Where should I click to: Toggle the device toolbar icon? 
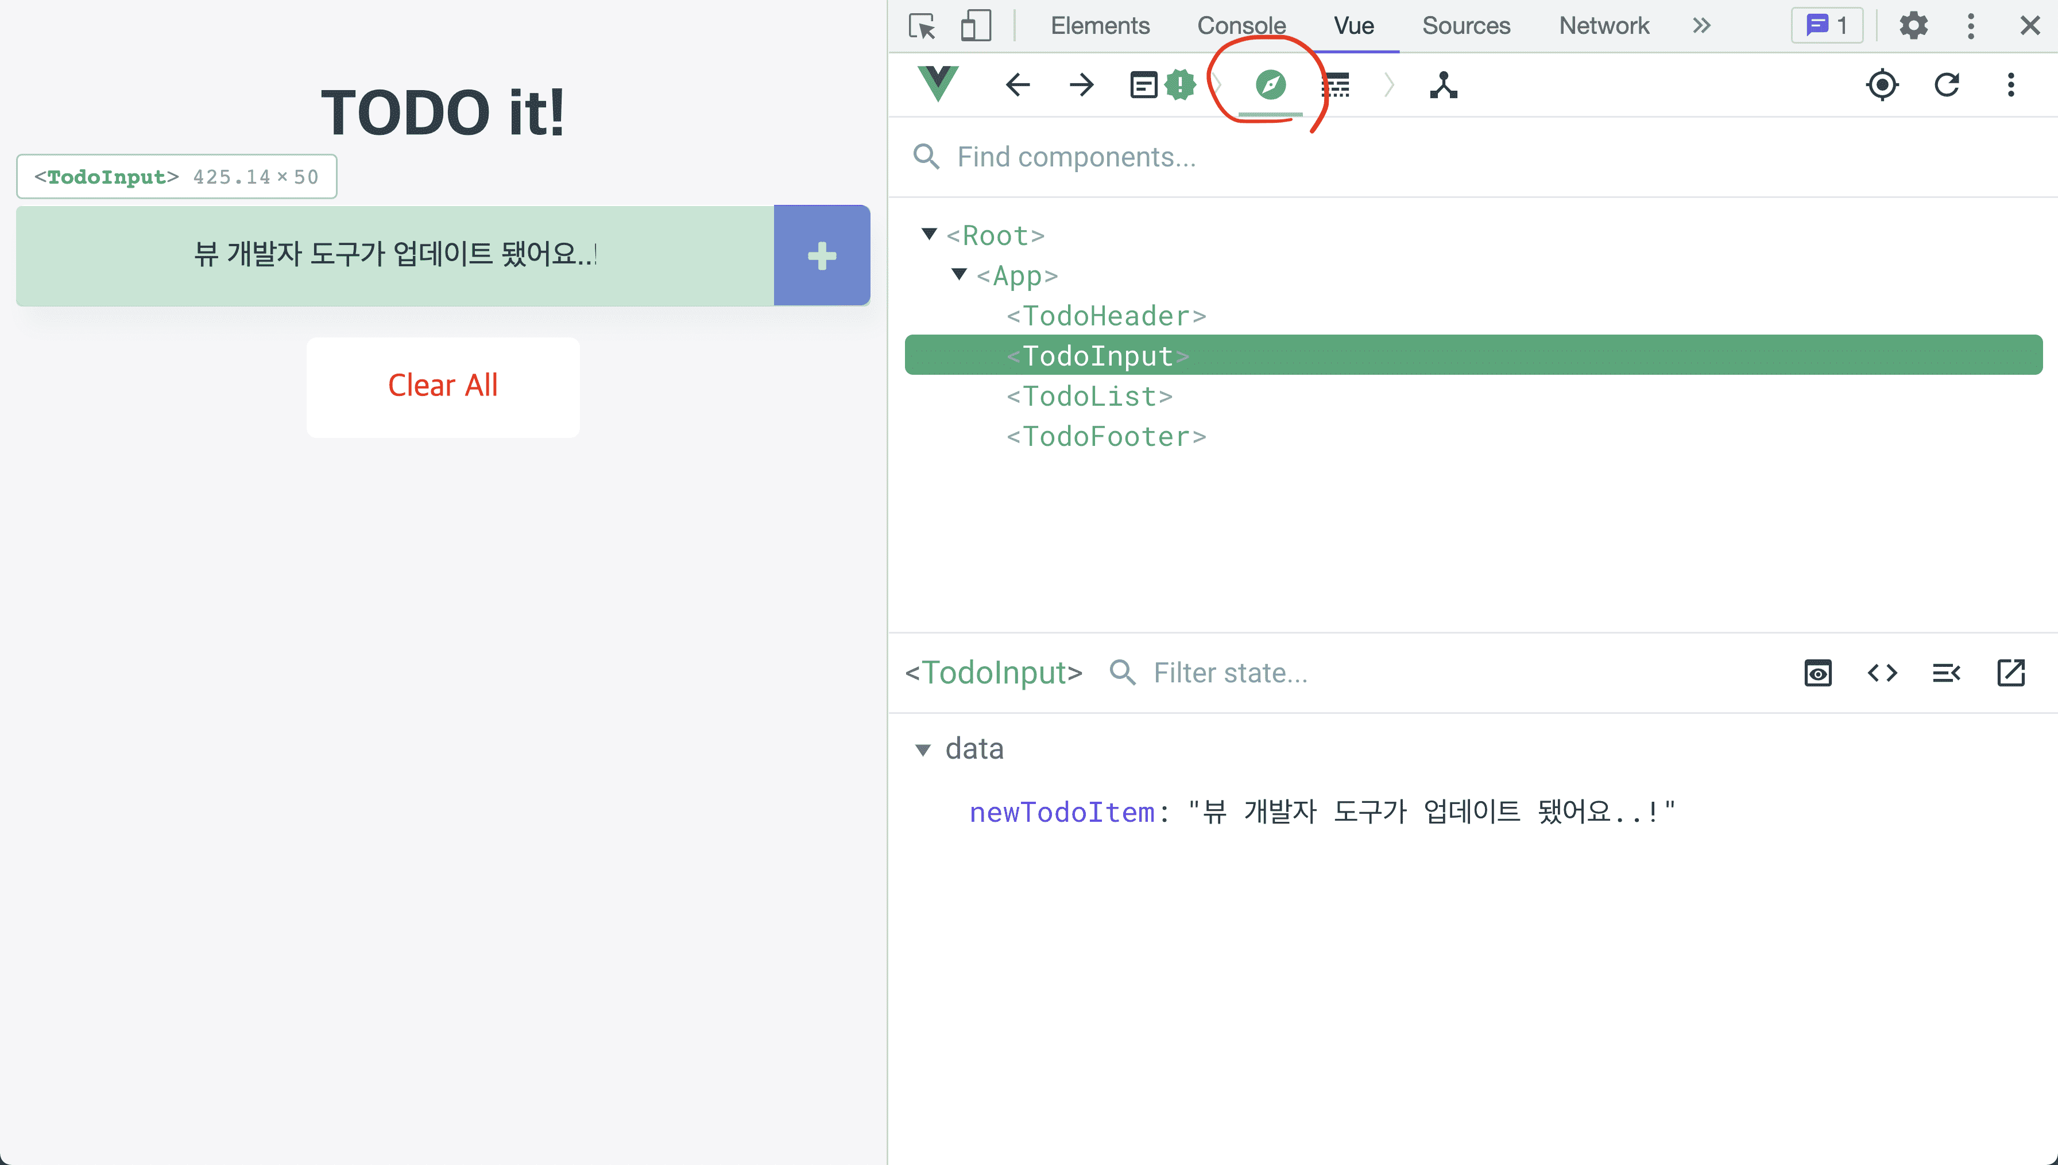[975, 26]
